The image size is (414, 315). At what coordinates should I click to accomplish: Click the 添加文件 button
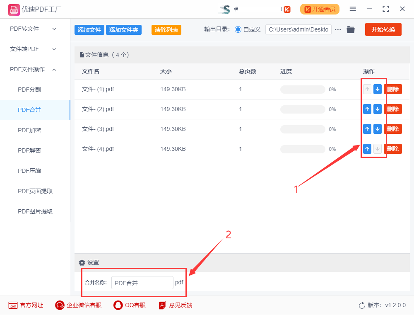pyautogui.click(x=89, y=30)
